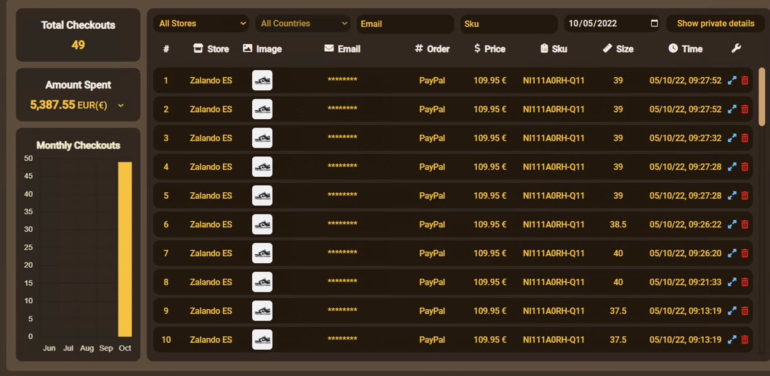Image resolution: width=770 pixels, height=376 pixels.
Task: Delete checkout row 7
Action: tap(745, 254)
